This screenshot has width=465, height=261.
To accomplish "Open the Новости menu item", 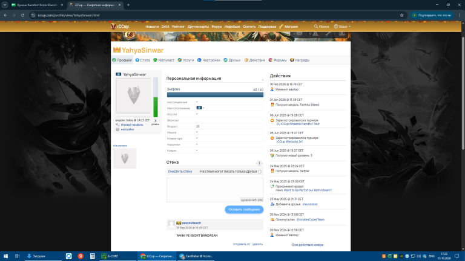I will pos(152,27).
